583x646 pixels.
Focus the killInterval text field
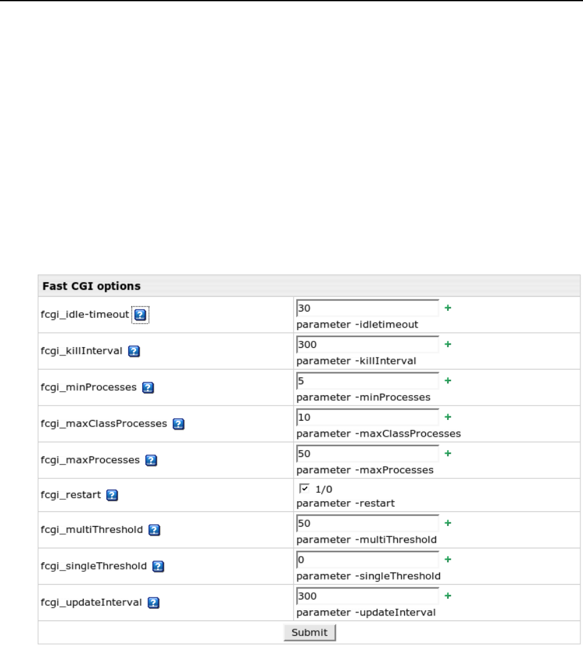tap(367, 344)
